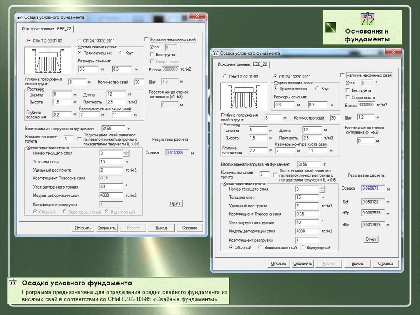This screenshot has height=315, width=420.
Task: Click the icon beside Осадка условного фундамента caption
Action: pyautogui.click(x=14, y=283)
